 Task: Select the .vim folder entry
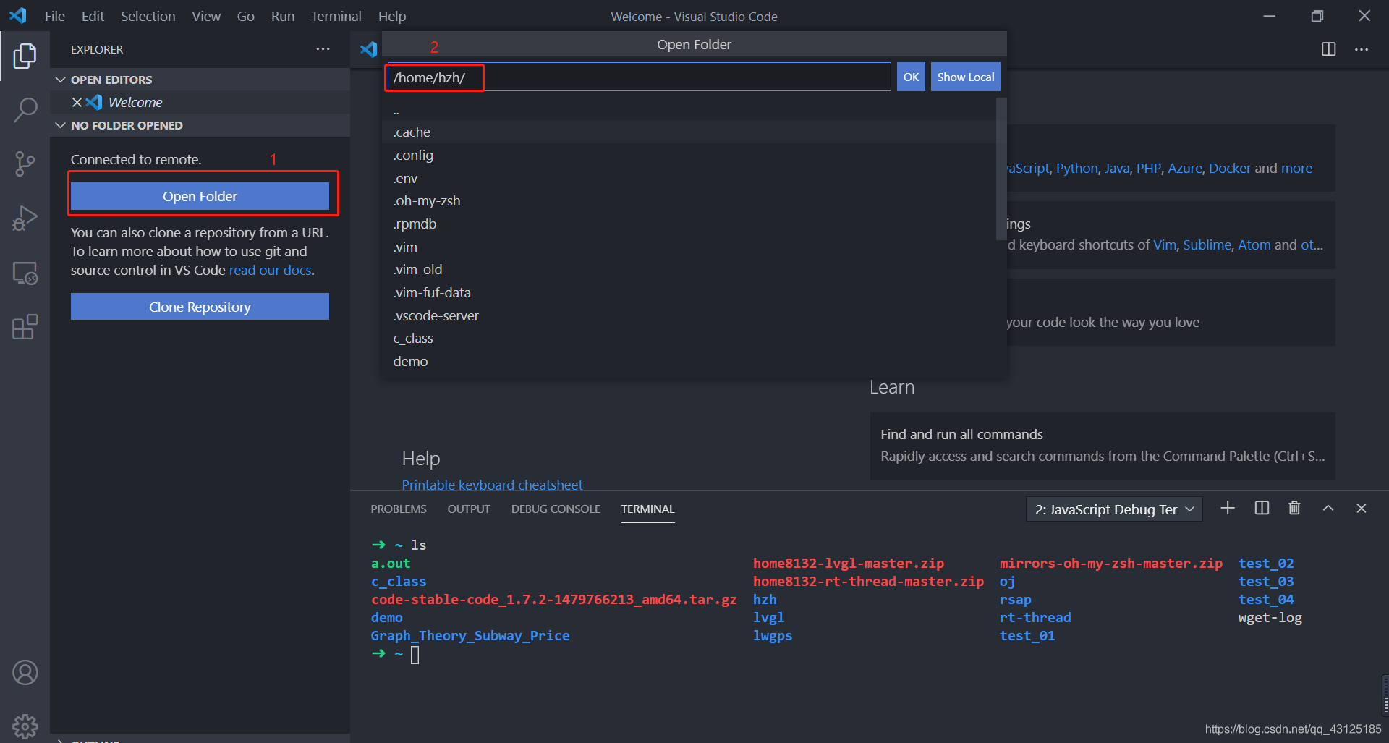pos(689,247)
